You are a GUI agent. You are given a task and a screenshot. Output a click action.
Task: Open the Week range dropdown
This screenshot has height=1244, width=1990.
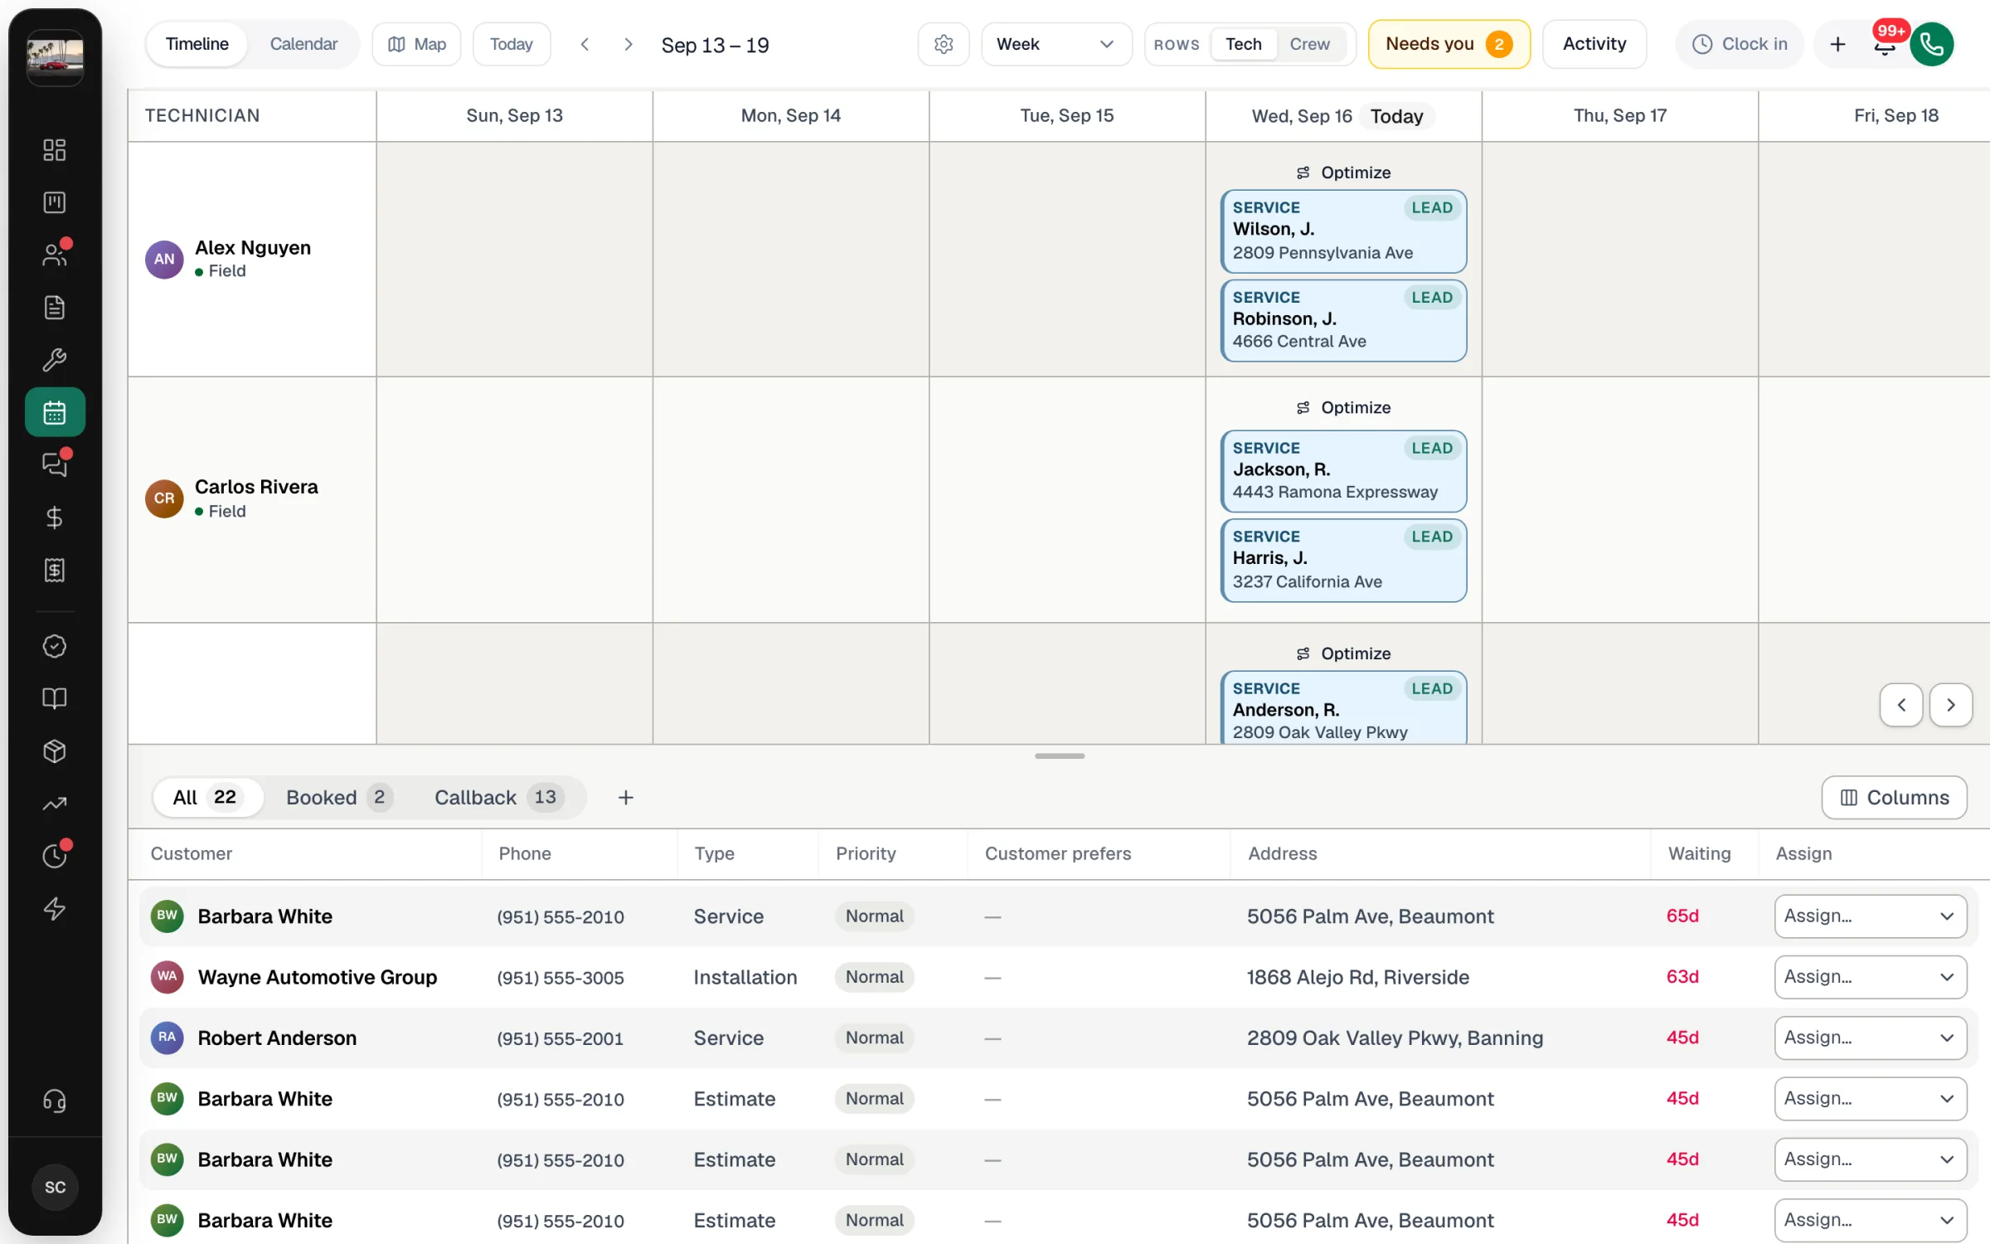pos(1056,44)
